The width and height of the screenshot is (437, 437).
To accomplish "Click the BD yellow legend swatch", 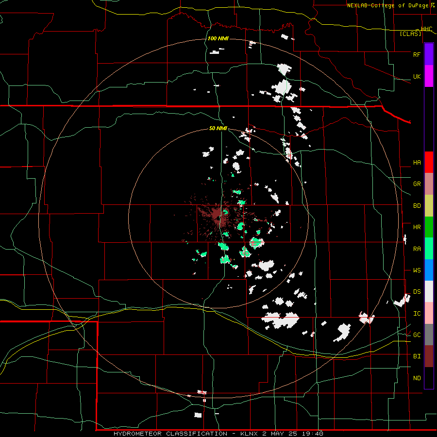I will (x=429, y=205).
